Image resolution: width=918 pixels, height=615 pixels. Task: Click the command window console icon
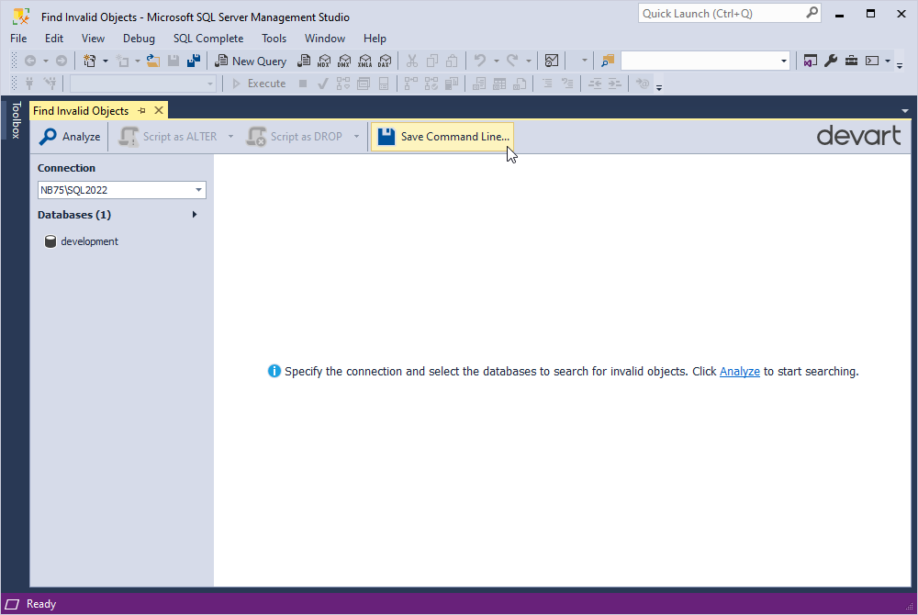tap(872, 61)
